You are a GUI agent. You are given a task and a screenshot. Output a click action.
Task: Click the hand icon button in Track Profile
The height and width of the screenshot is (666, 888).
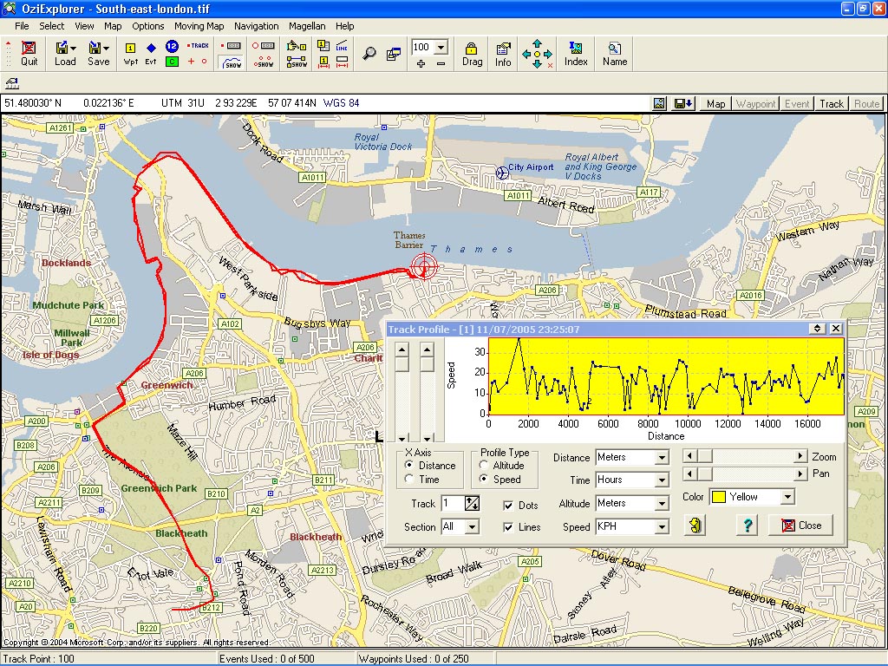[x=695, y=525]
